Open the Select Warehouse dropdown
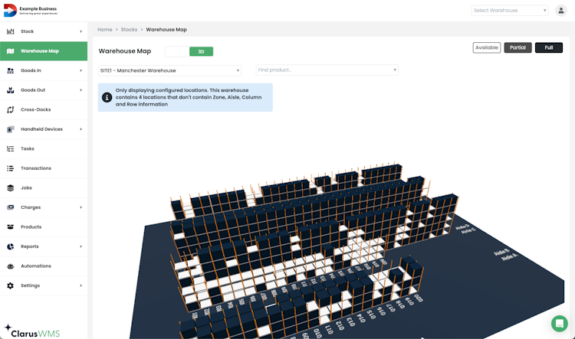575x339 pixels. coord(510,10)
